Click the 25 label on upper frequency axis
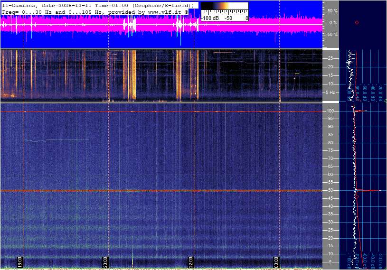This screenshot has width=387, height=270. pyautogui.click(x=331, y=58)
